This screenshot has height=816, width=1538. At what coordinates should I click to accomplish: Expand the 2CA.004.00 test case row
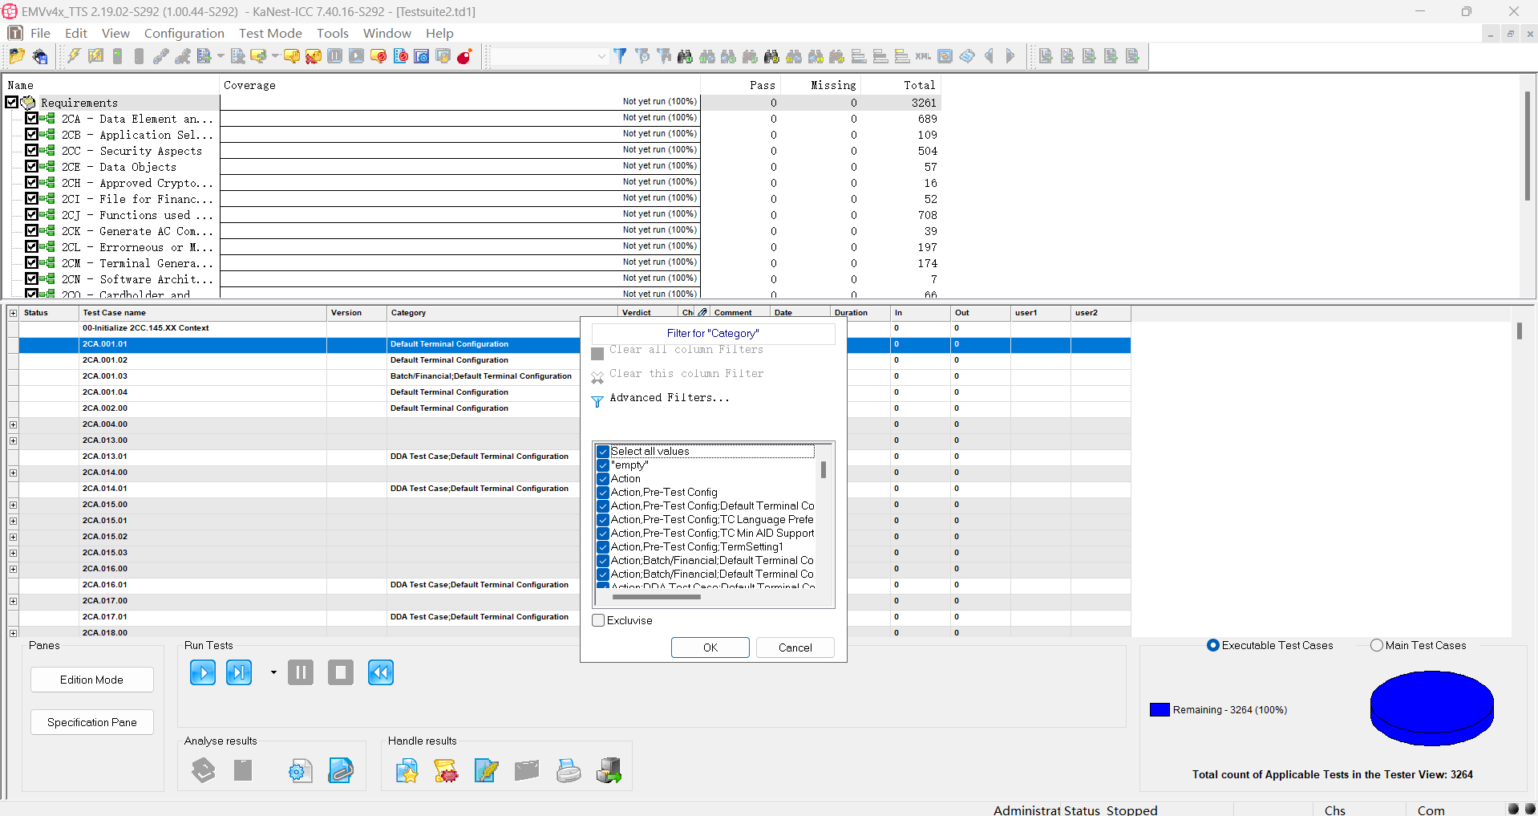13,424
